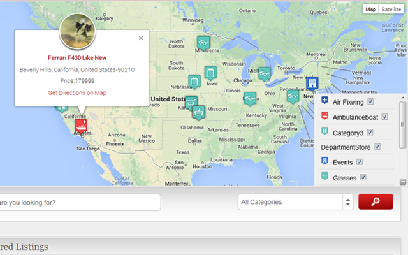The height and width of the screenshot is (255, 408).
Task: Click the Toronto label on map
Action: (x=286, y=68)
